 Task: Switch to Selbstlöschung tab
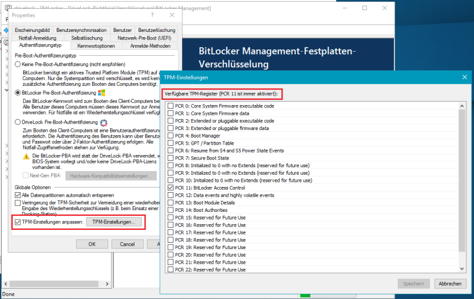87,38
